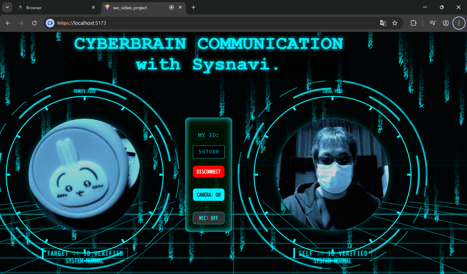
Task: Expand the tab search dropdown arrow
Action: coord(7,7)
